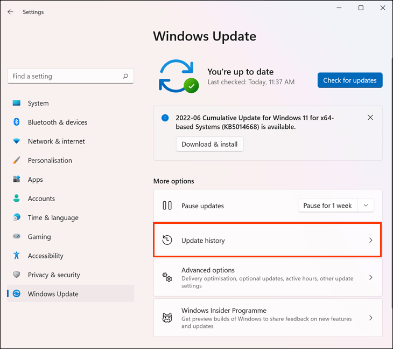This screenshot has width=393, height=349.
Task: Go back with the Settings back arrow
Action: tap(10, 12)
